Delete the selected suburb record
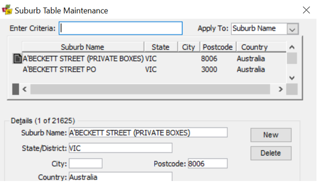 click(x=271, y=153)
